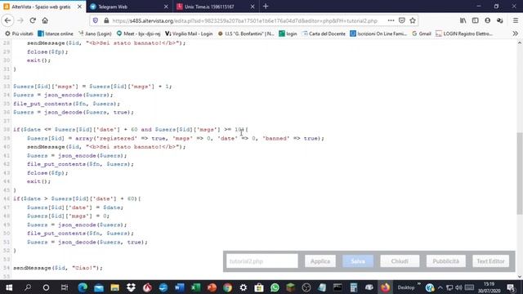Switch to the Telegram Web tab

click(x=129, y=7)
